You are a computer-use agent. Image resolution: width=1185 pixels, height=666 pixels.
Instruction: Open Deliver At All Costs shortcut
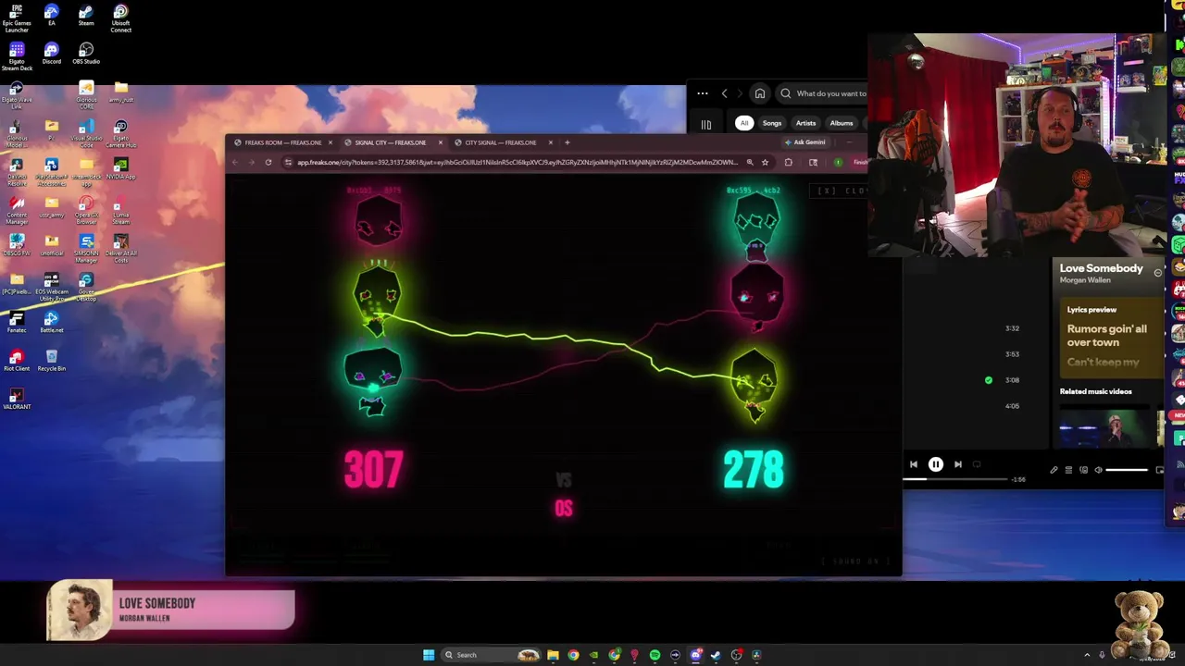120,250
